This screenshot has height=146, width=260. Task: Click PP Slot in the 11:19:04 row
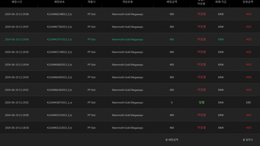coord(92,65)
